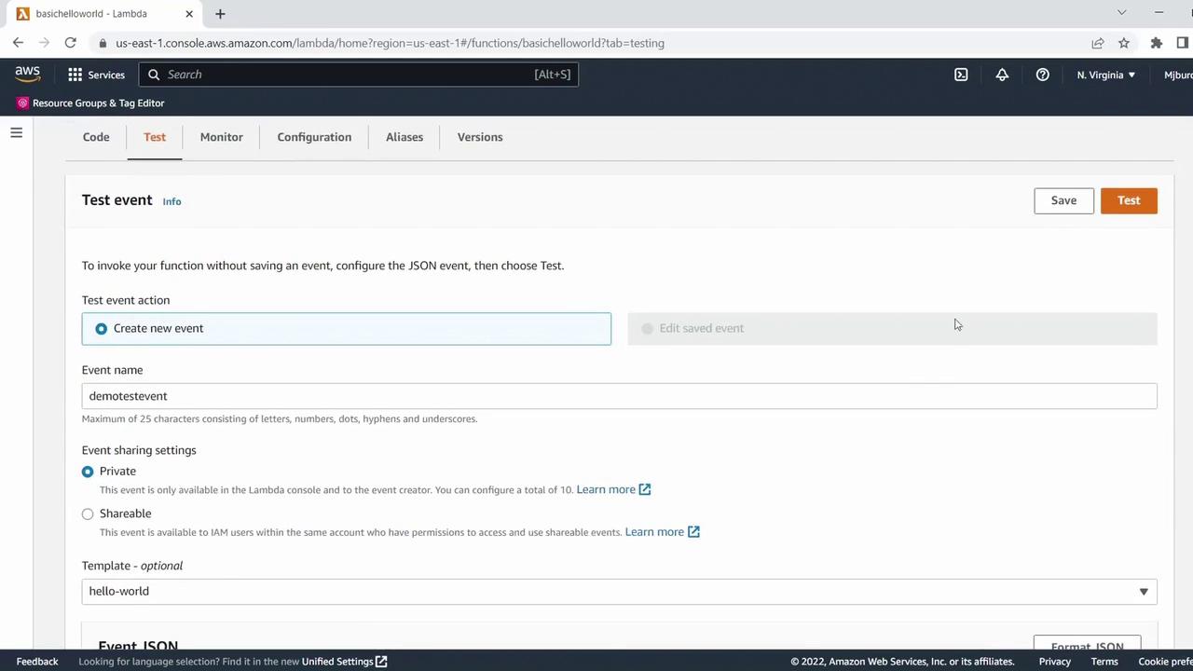Switch to the Code tab
Viewport: 1193px width, 671px height.
point(96,137)
